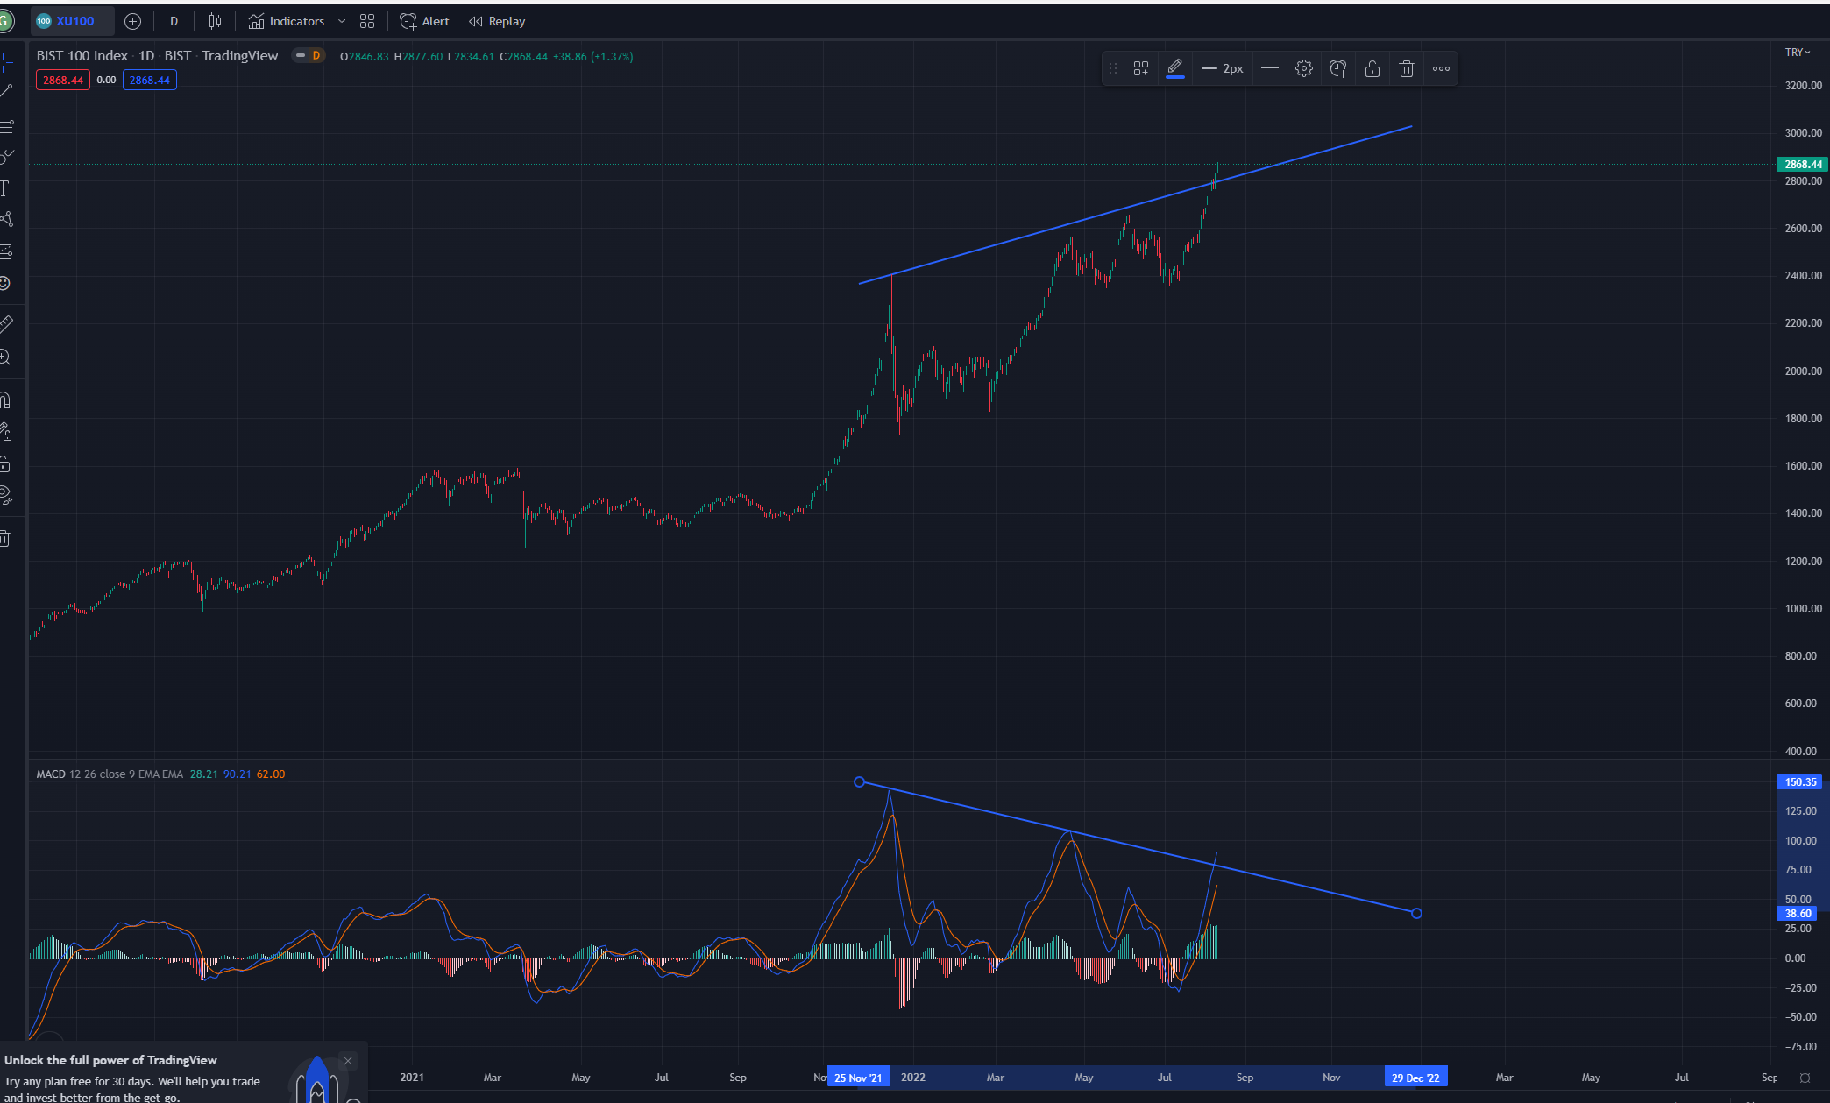
Task: Add alert on the selected drawing
Action: pyautogui.click(x=1338, y=68)
